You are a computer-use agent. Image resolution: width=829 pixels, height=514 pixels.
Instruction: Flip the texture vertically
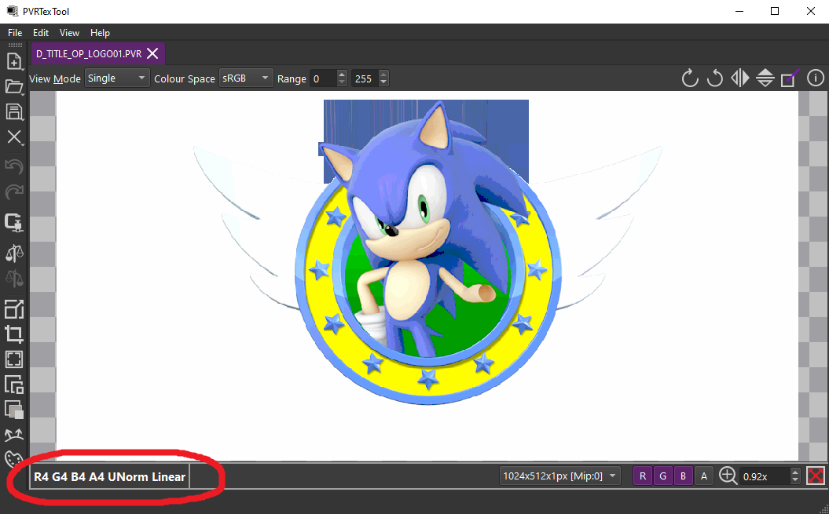coord(765,78)
